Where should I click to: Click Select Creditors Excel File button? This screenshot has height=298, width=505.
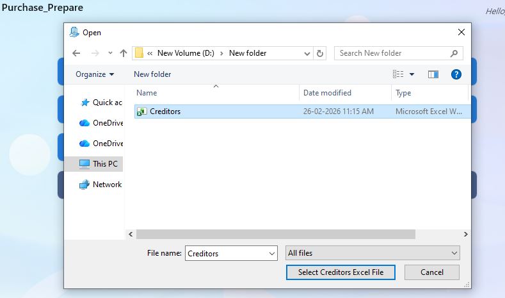341,272
